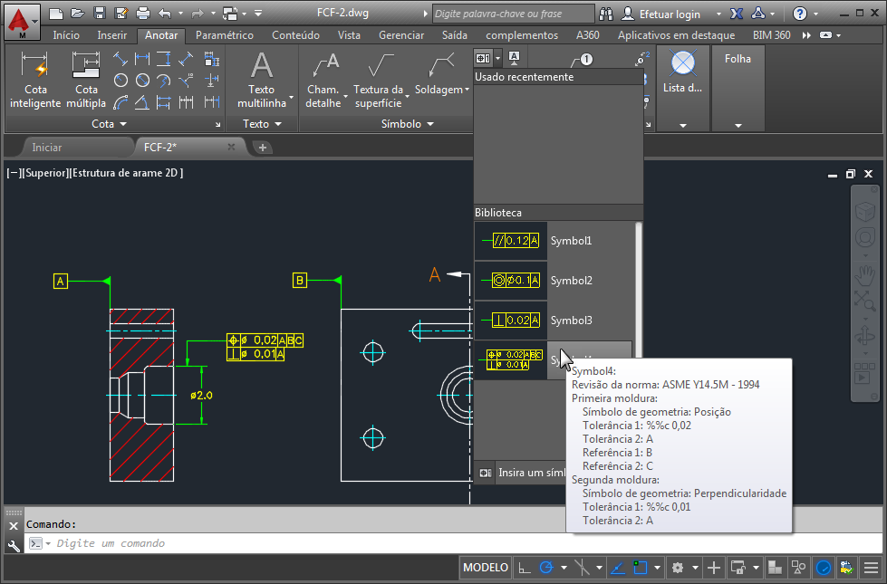Toggle object snap tracking in status bar
This screenshot has height=584, width=887.
coord(618,568)
